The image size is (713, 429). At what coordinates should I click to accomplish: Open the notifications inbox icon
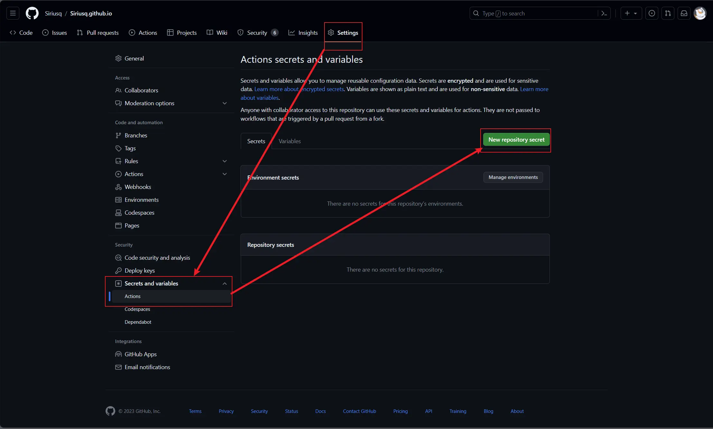click(684, 13)
